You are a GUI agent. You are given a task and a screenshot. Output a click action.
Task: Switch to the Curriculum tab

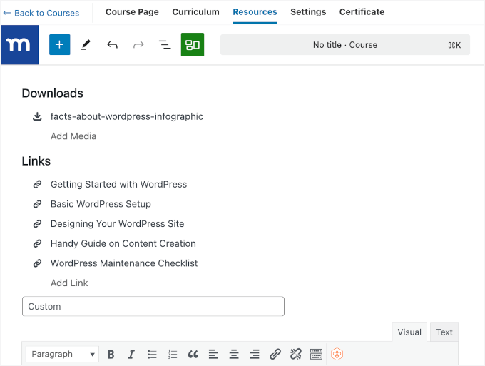pos(196,12)
